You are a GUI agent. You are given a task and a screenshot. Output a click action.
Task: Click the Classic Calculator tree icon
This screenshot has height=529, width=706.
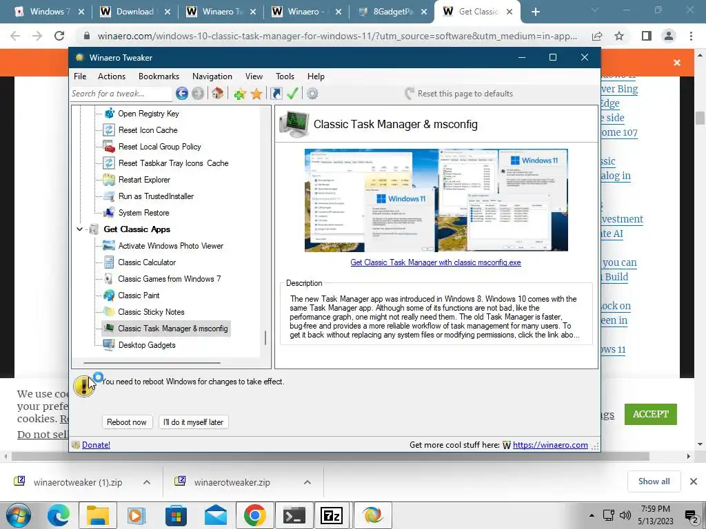coord(109,262)
